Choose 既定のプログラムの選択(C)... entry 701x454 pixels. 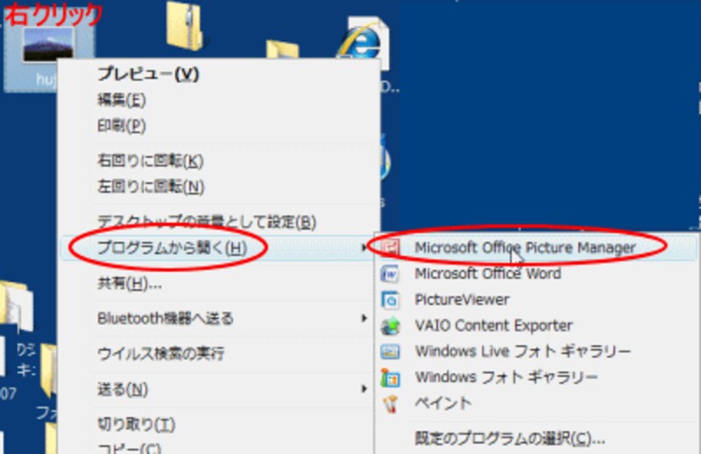coord(510,438)
